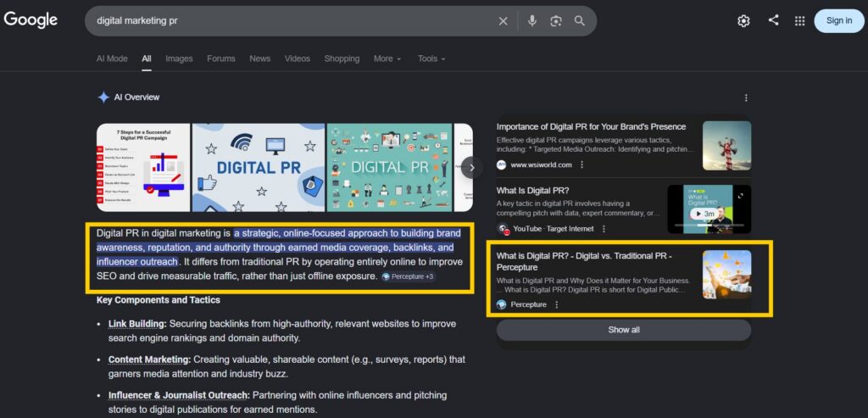Click the wsiworld site favicon
This screenshot has width=868, height=418.
click(x=501, y=165)
